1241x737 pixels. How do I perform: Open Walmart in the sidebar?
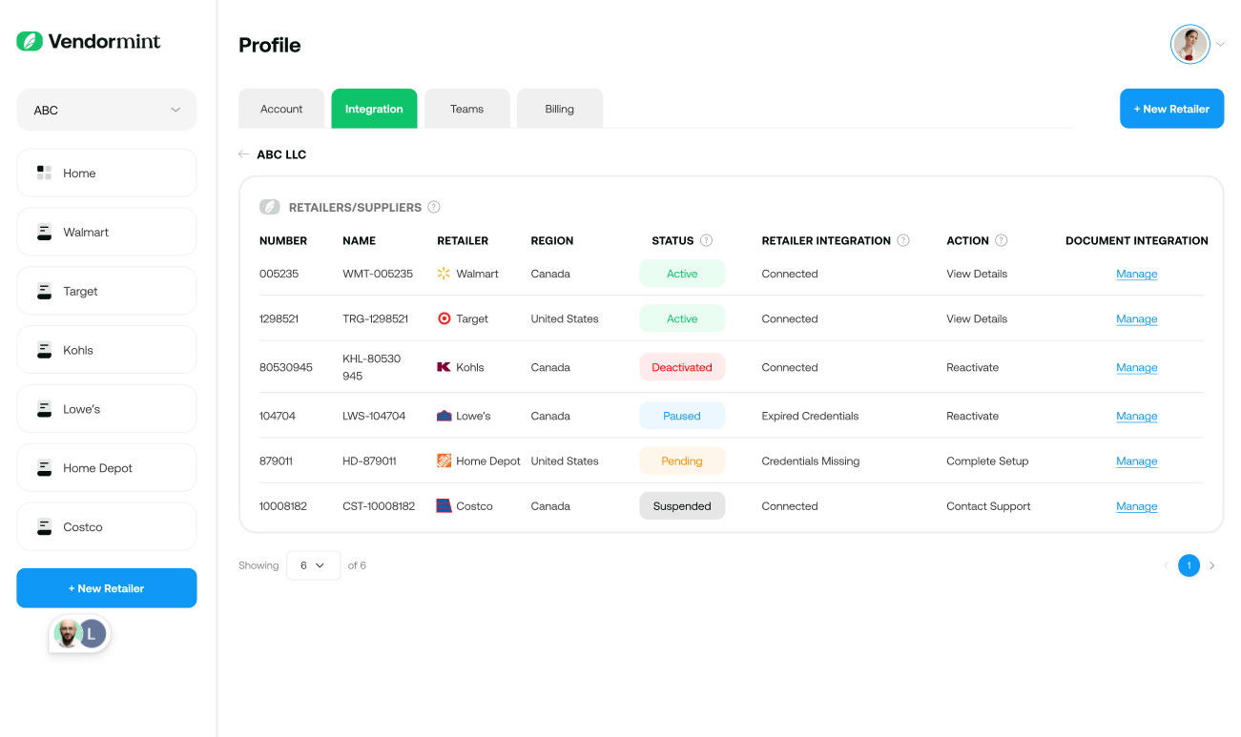107,232
